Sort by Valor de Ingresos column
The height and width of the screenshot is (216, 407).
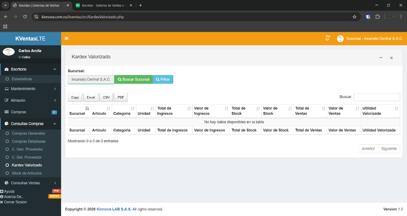click(x=211, y=111)
